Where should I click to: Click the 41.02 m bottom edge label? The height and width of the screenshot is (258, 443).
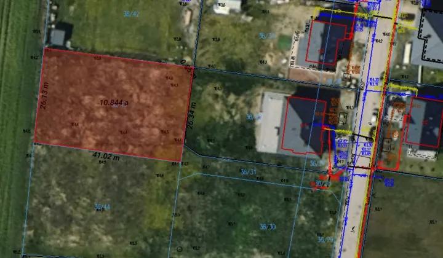click(106, 156)
